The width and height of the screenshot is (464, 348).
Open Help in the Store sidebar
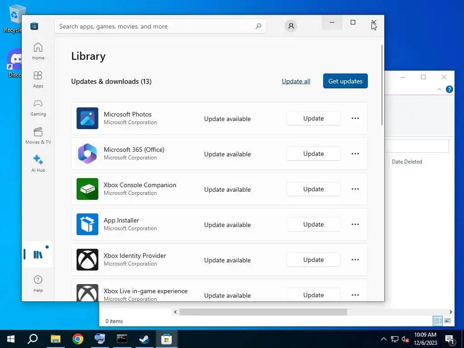(38, 284)
